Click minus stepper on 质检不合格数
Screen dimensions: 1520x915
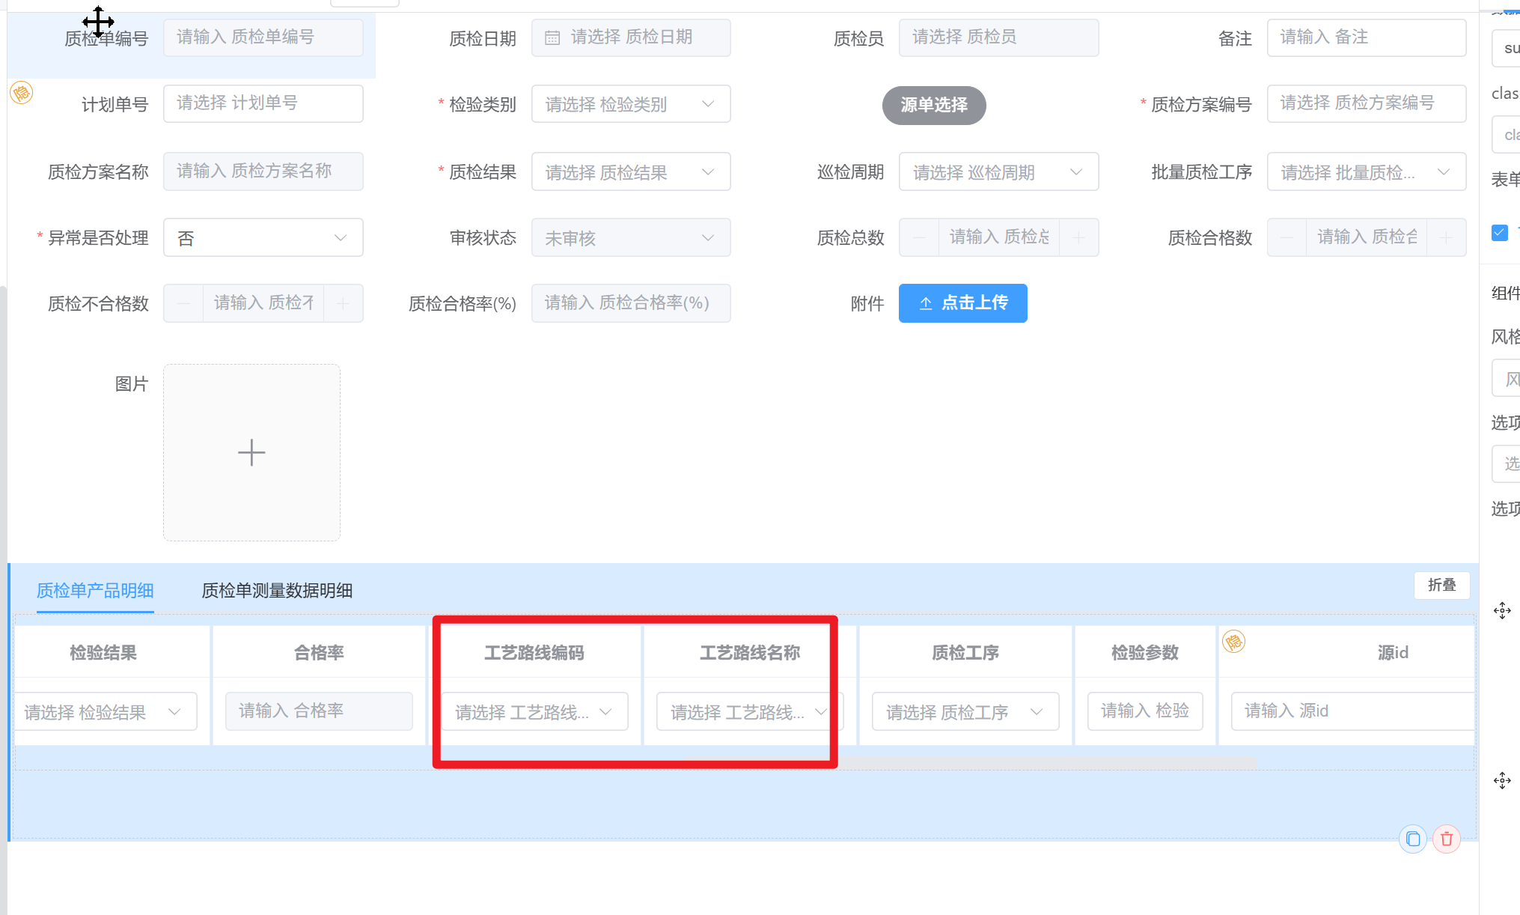pyautogui.click(x=183, y=303)
